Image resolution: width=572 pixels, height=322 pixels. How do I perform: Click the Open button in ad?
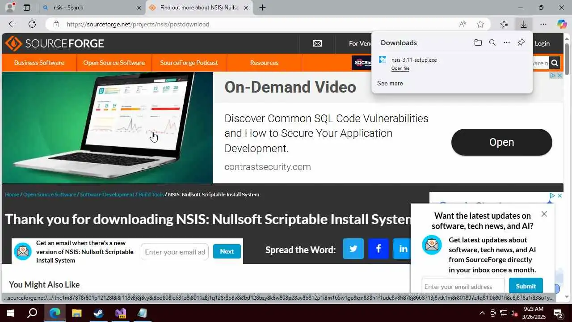(501, 142)
